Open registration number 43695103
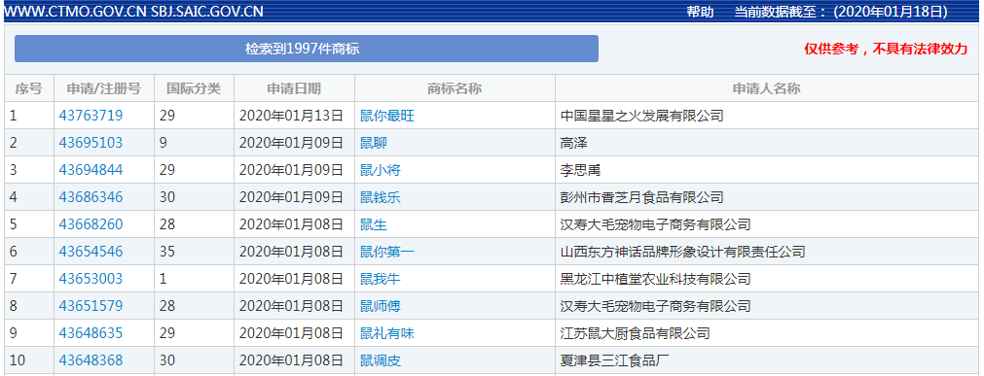 coord(91,143)
